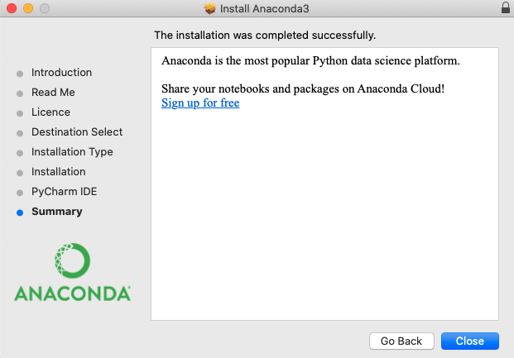Select the Summary step label
This screenshot has width=514, height=358.
click(57, 212)
